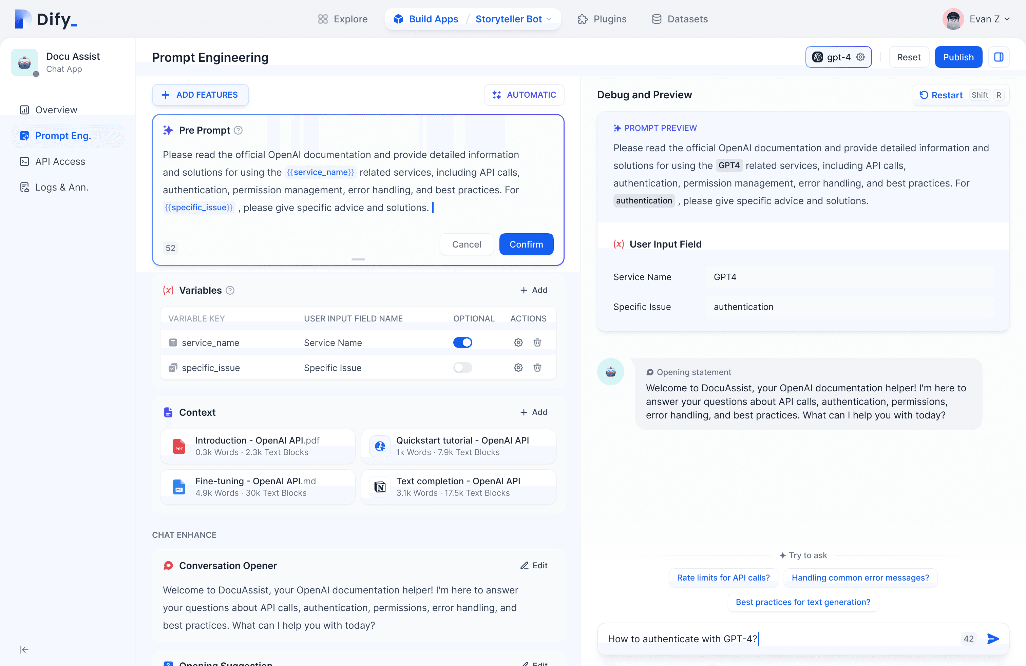Toggle the right panel layout icon
This screenshot has height=666, width=1026.
pos(999,57)
